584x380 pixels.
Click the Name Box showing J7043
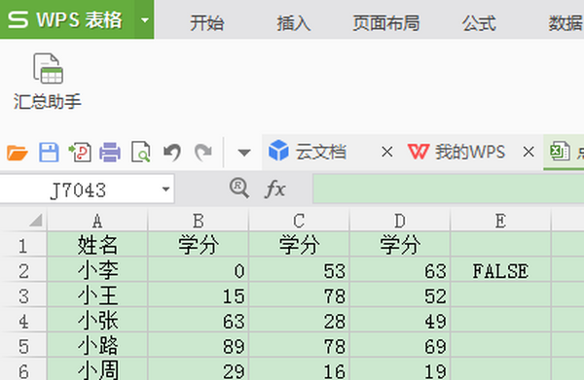click(x=79, y=189)
